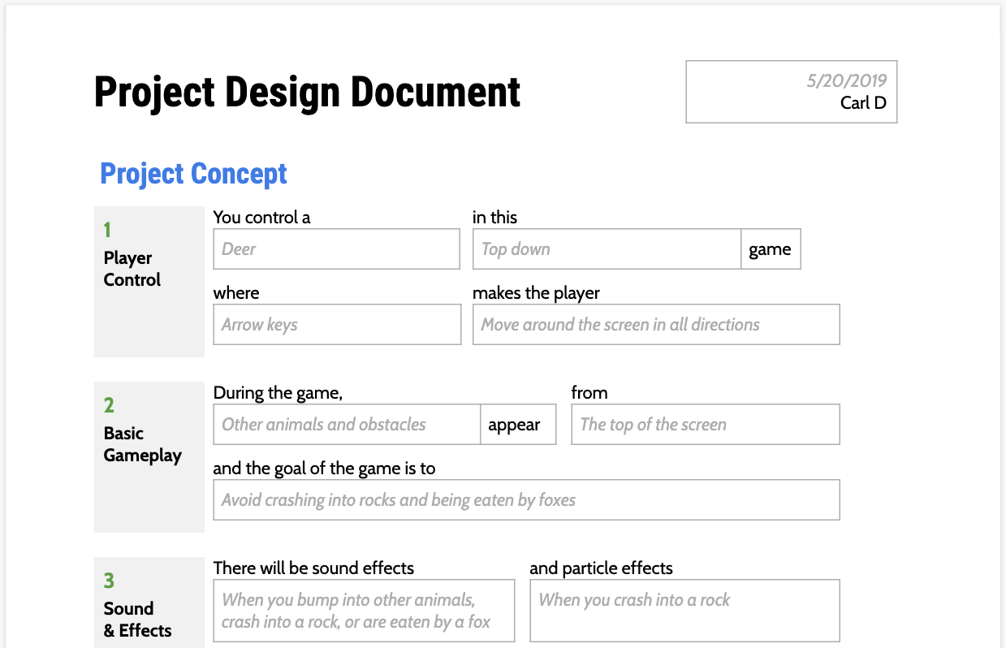Click the 'game' table cell
This screenshot has height=648, width=1006.
[x=770, y=249]
